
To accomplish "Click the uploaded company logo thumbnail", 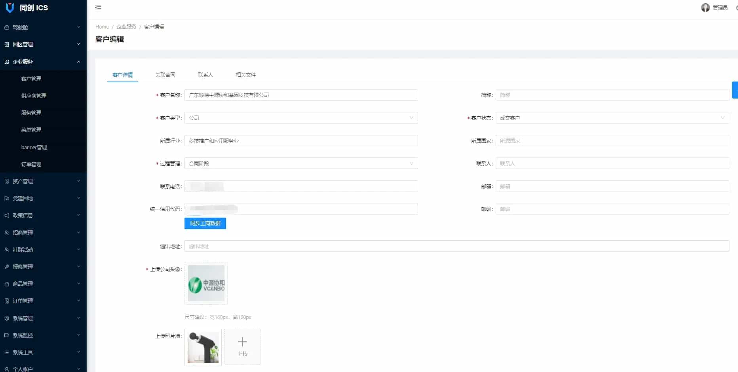I will click(x=206, y=283).
